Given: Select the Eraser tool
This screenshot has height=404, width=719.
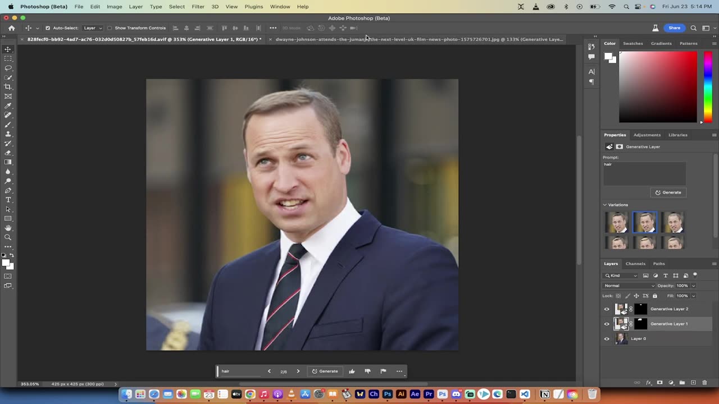Looking at the screenshot, I should 8,153.
